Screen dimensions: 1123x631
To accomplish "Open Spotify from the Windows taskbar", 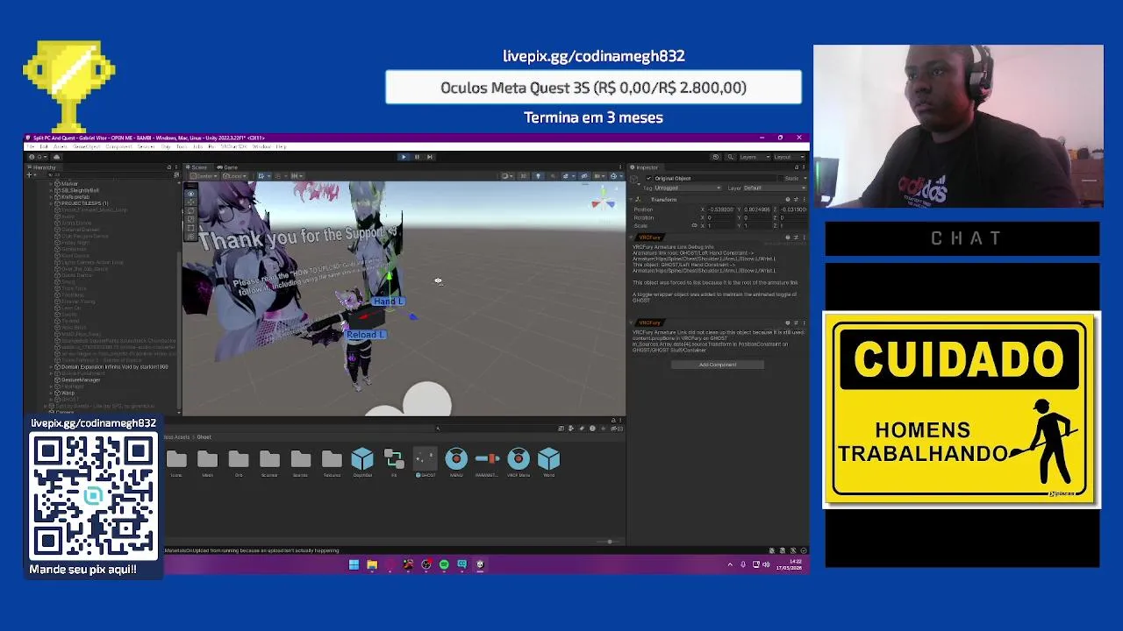I will point(444,564).
